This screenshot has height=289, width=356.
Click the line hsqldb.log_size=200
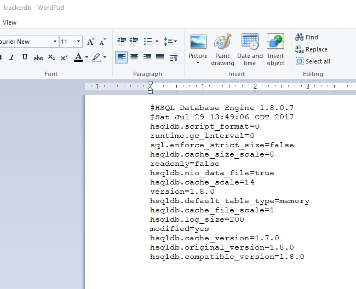[197, 219]
